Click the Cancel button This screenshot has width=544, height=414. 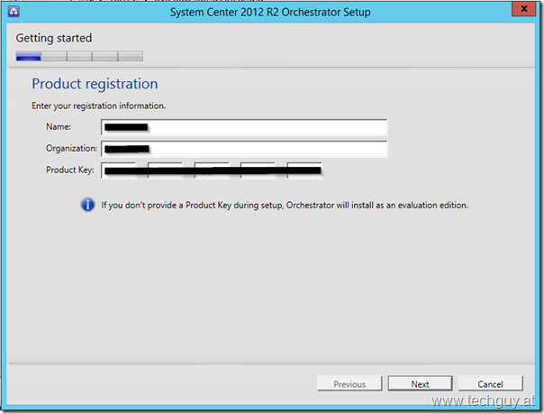coord(490,384)
